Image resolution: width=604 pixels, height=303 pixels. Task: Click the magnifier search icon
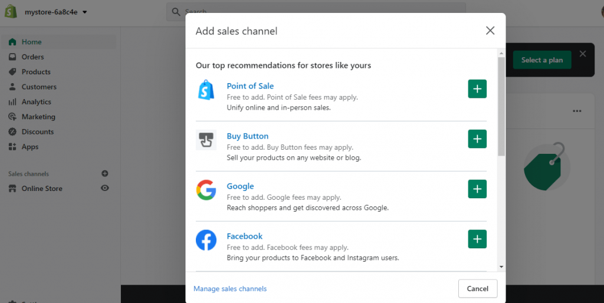pyautogui.click(x=176, y=12)
